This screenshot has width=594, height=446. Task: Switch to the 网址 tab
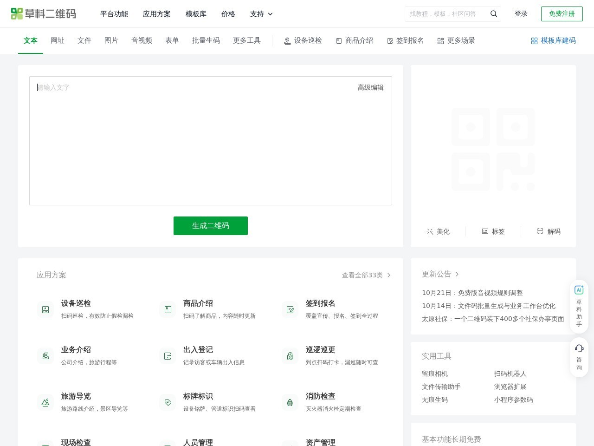point(58,40)
